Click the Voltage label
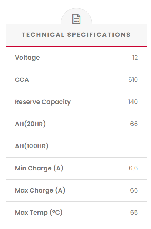Image resolution: width=151 pixels, height=229 pixels. click(27, 58)
